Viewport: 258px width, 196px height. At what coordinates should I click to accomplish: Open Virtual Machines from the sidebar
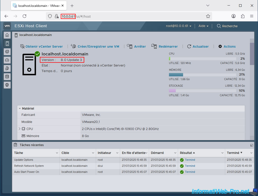pos(7,68)
